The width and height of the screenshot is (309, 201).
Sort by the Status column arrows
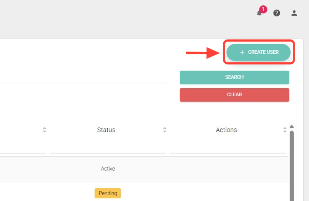click(x=164, y=130)
